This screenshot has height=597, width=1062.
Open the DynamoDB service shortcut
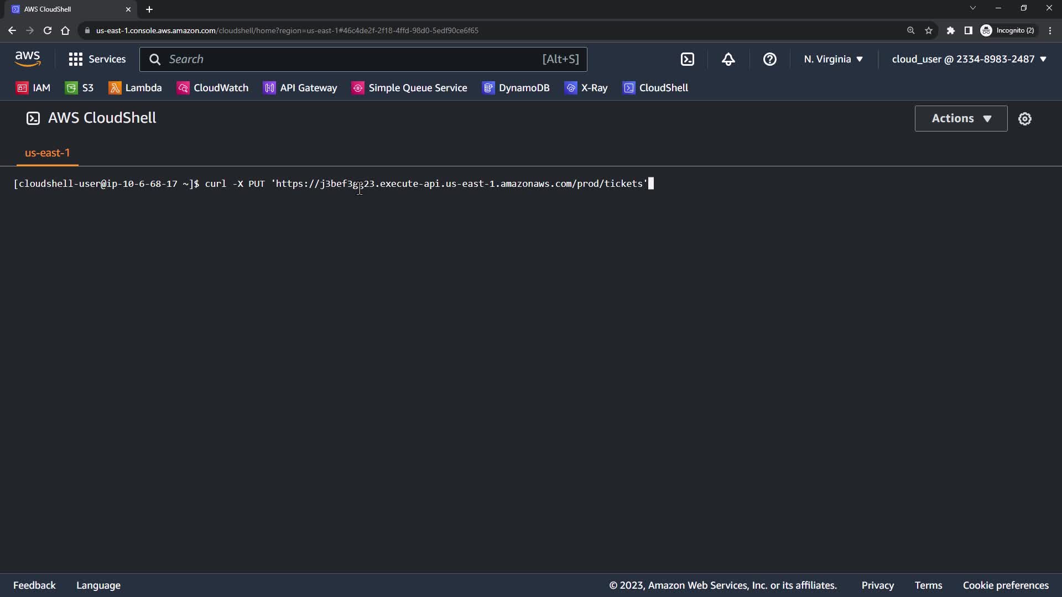coord(516,88)
